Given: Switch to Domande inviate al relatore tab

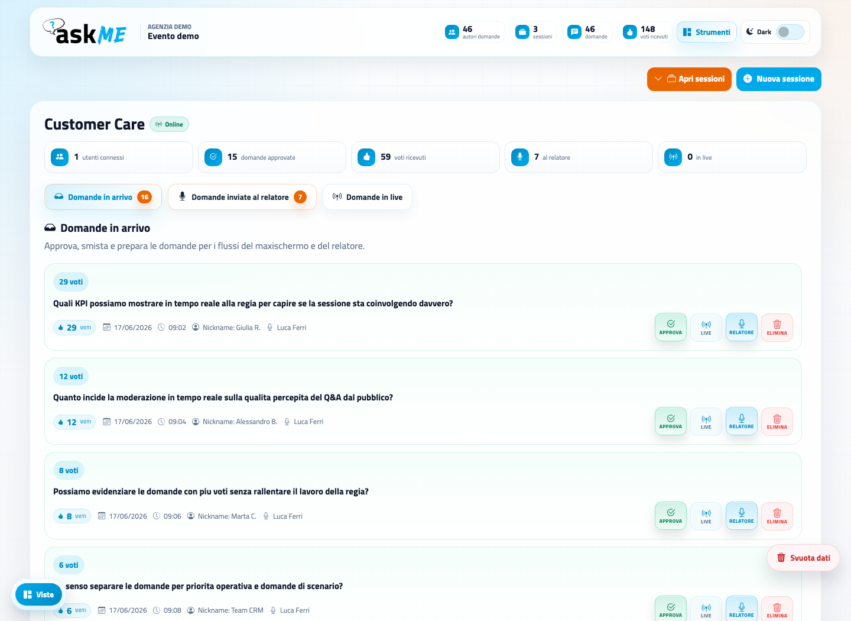Looking at the screenshot, I should coord(242,197).
